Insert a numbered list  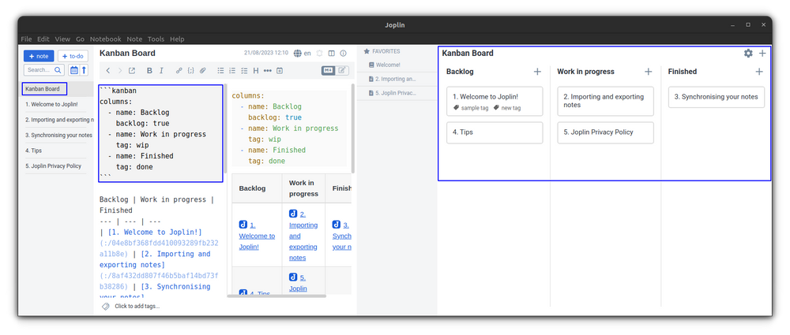tap(231, 71)
